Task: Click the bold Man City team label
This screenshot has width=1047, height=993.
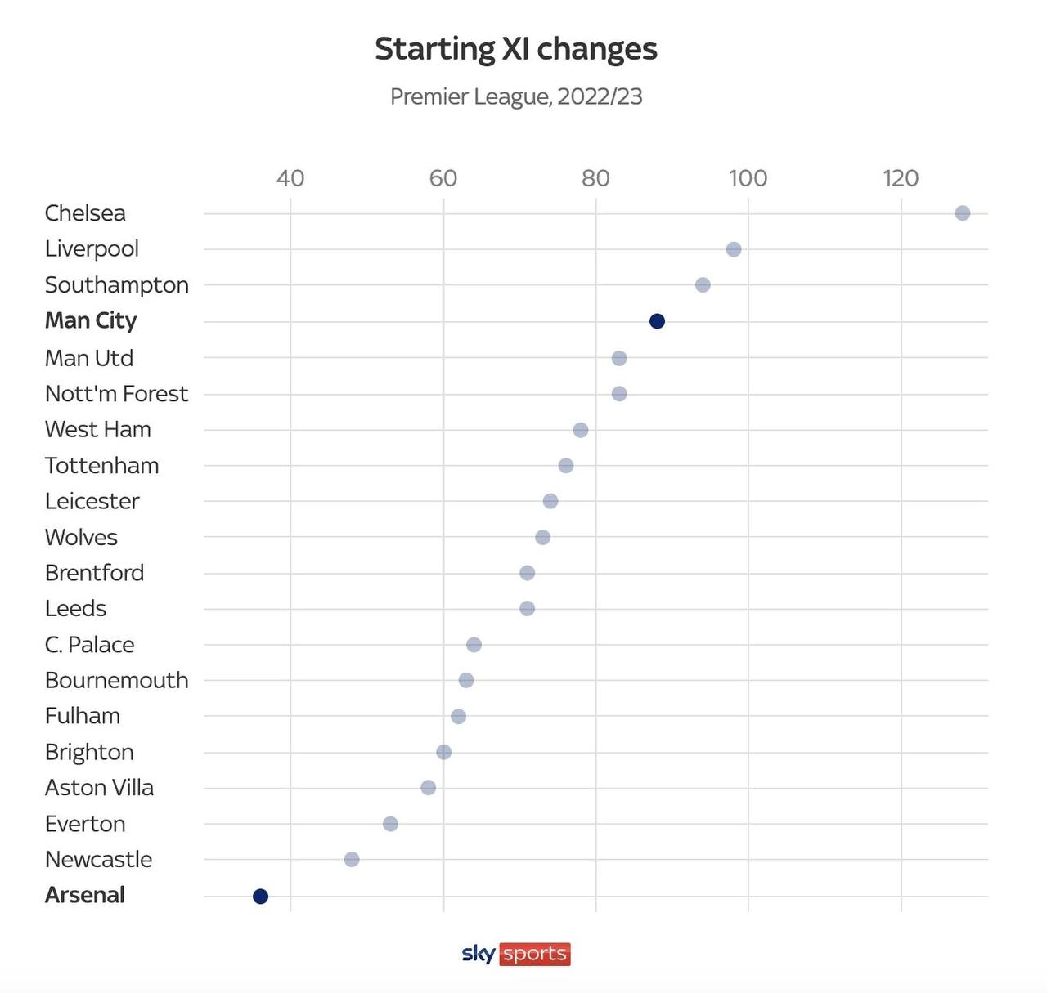Action: 91,320
